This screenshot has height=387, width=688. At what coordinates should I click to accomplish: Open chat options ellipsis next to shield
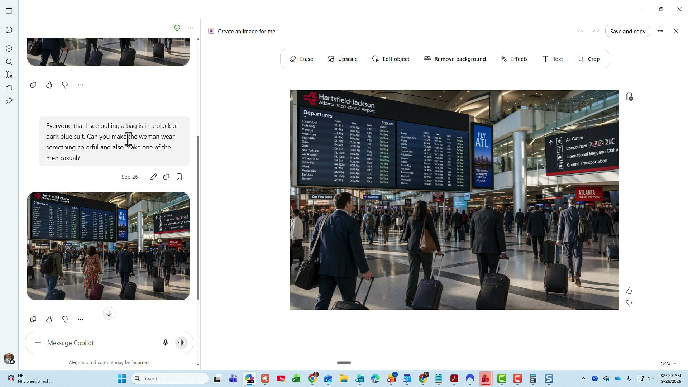[190, 28]
